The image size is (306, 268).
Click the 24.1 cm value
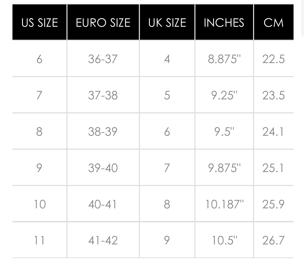point(274,132)
